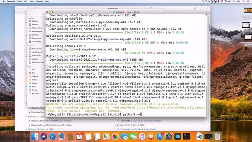The image size is (252, 142).
Task: Open App Store in the Dock
Action: (x=160, y=136)
